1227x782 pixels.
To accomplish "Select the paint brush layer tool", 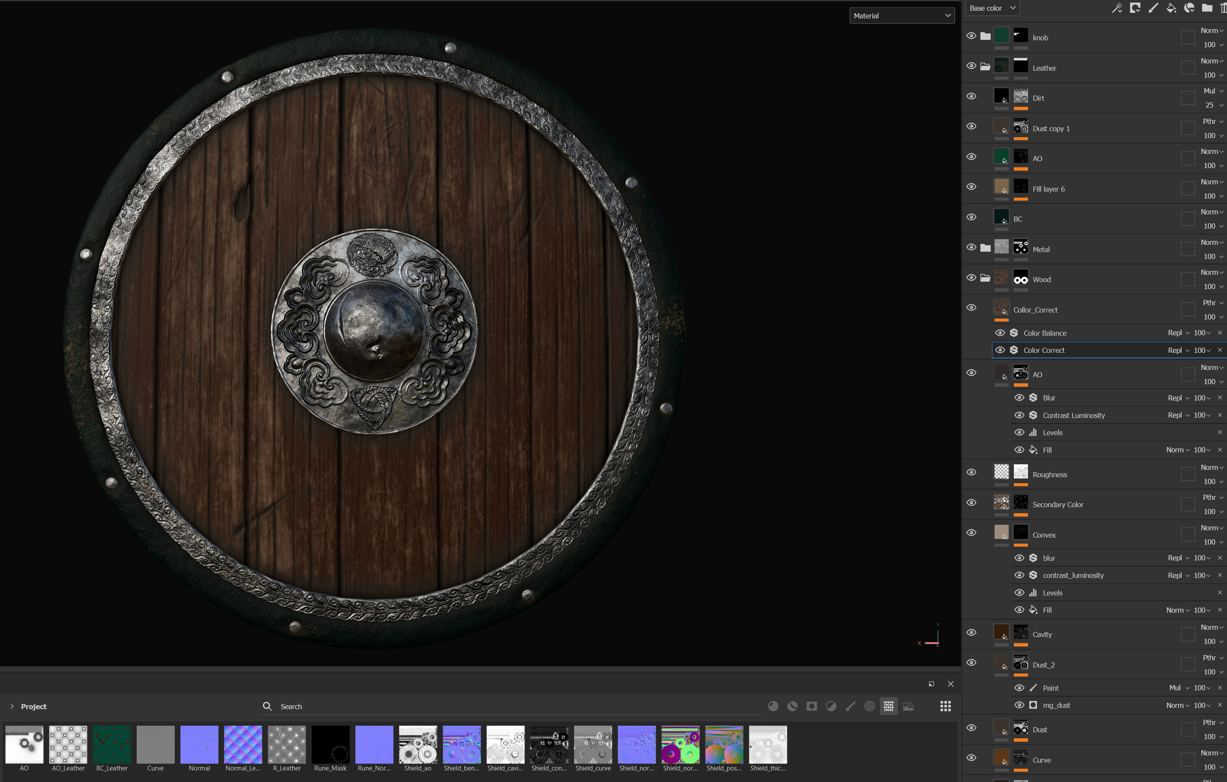I will (x=1153, y=8).
